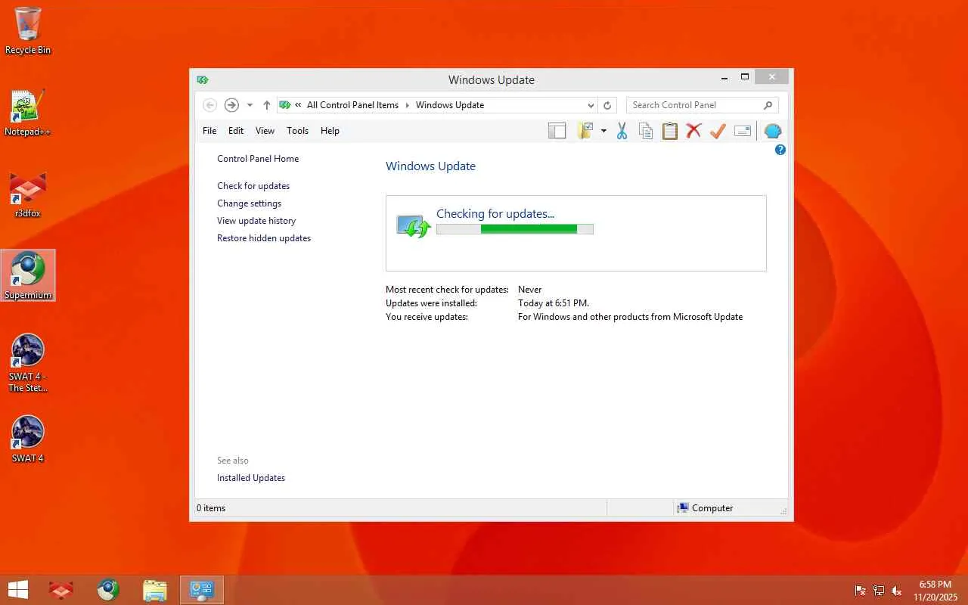Open the address bar history dropdown
This screenshot has width=968, height=605.
click(591, 105)
